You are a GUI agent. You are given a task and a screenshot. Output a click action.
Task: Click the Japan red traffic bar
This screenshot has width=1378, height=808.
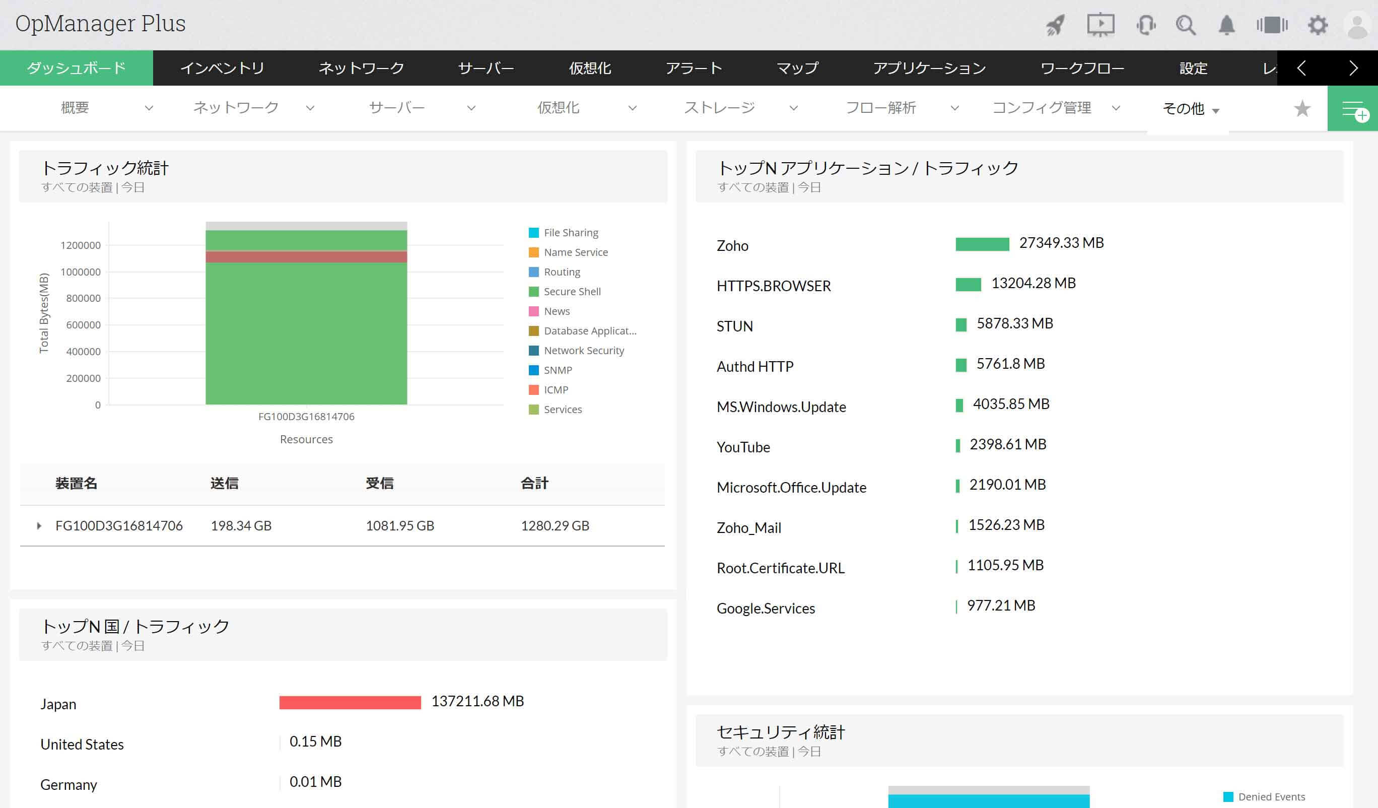350,702
